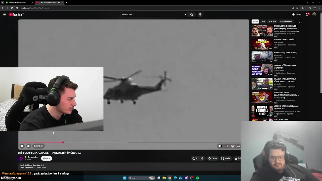
Task: Dislike the video with thumbs down
Action: (x=202, y=158)
